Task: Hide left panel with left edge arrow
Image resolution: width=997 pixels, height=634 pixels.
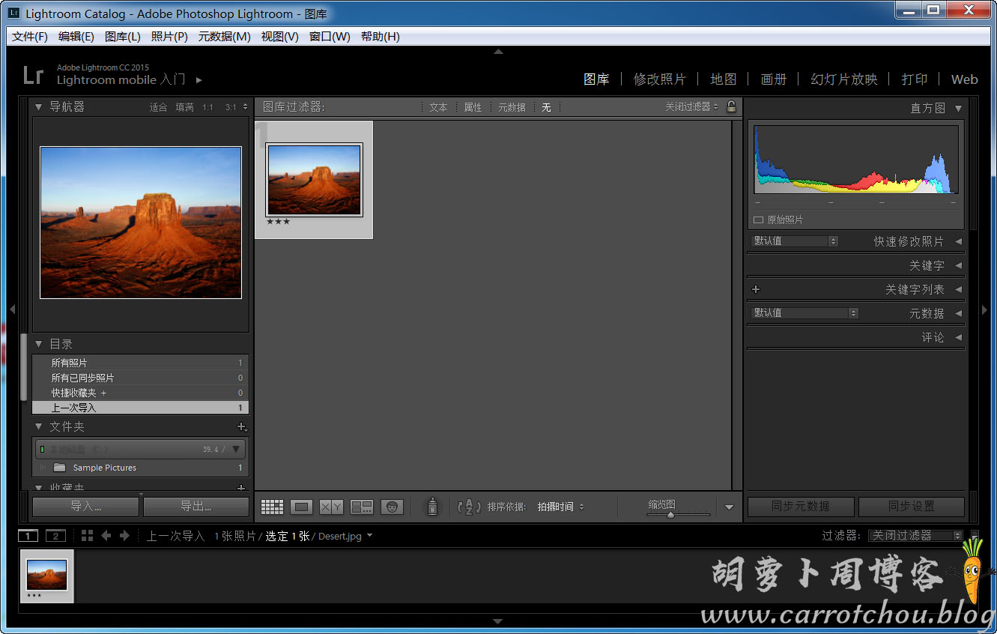Action: [x=12, y=309]
